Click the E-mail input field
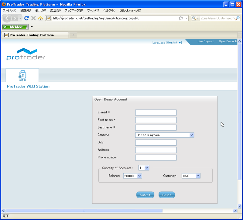This screenshot has height=220, width=243. [156, 112]
